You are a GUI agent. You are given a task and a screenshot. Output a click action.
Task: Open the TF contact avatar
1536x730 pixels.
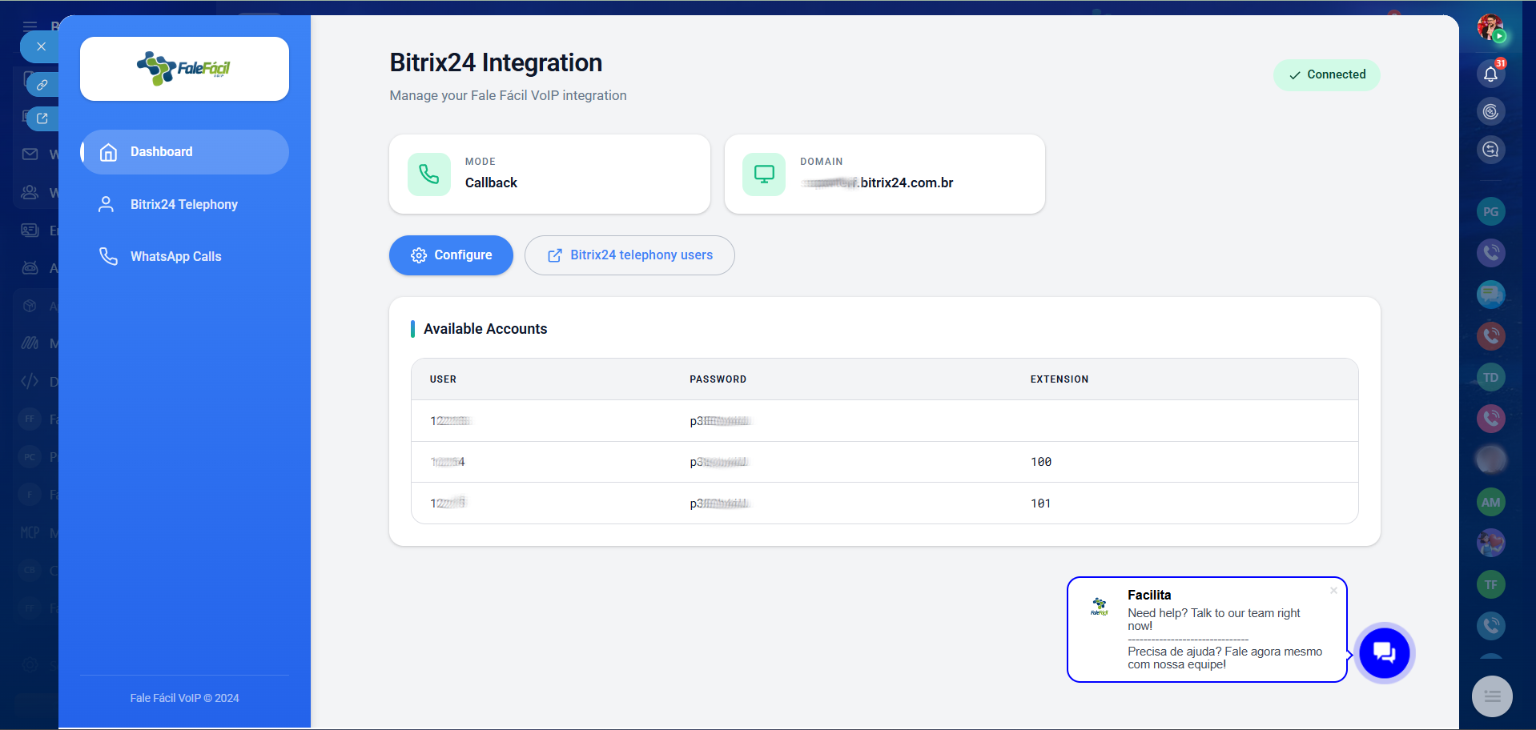coord(1490,585)
